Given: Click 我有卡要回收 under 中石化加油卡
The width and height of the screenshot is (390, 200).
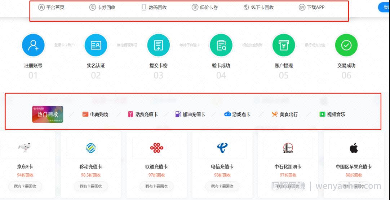Looking at the screenshot, I should pyautogui.click(x=288, y=186).
